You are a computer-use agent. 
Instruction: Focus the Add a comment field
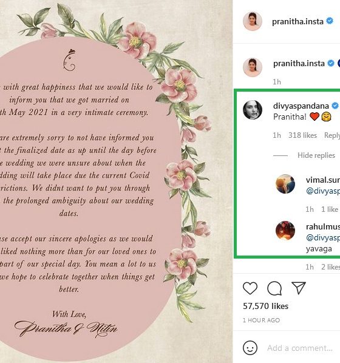[300, 348]
